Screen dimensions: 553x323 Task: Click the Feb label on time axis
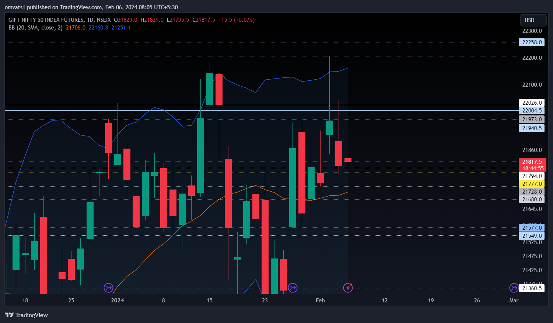(320, 301)
